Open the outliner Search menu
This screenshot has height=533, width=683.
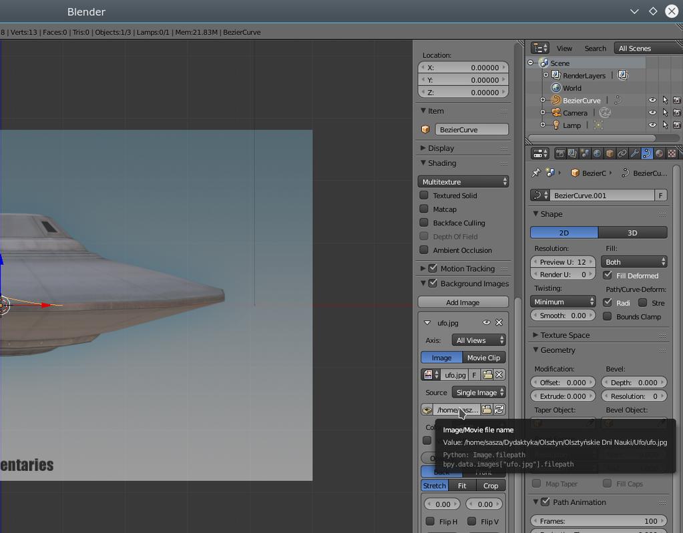pos(595,48)
